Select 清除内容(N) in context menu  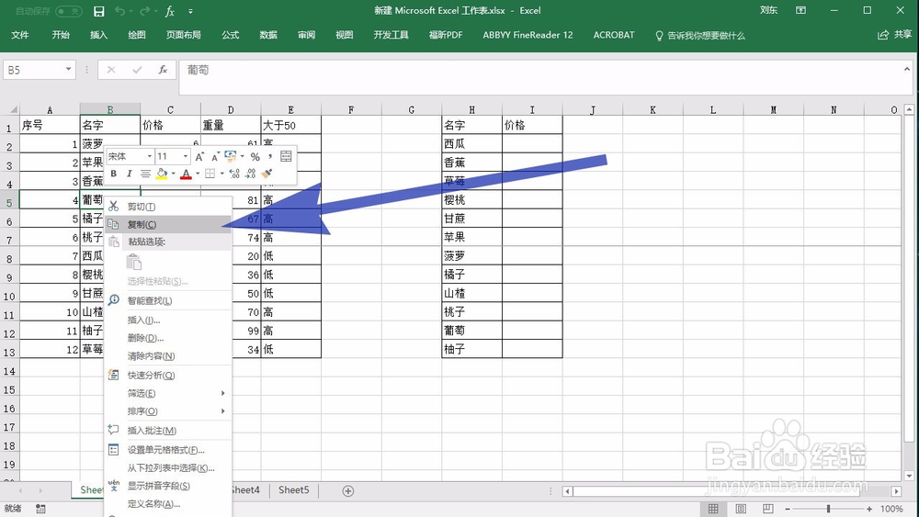click(x=168, y=356)
